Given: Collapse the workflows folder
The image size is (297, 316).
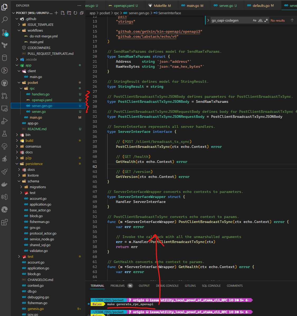Looking at the screenshot, I should click(19, 30).
